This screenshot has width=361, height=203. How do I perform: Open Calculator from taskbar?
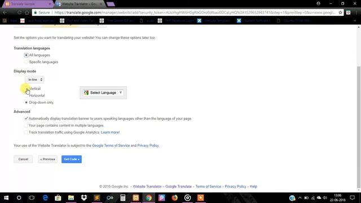coord(123,198)
